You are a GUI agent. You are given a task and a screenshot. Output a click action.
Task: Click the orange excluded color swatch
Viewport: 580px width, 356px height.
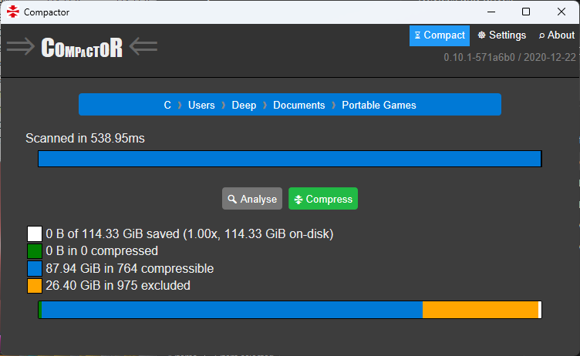34,286
